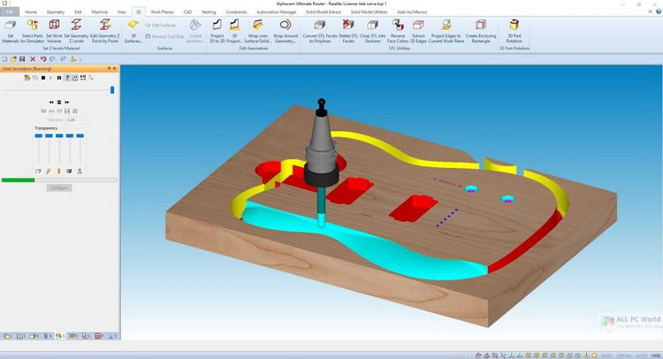The width and height of the screenshot is (663, 359).
Task: Click the Reverse Face Colors icon
Action: coord(397,26)
